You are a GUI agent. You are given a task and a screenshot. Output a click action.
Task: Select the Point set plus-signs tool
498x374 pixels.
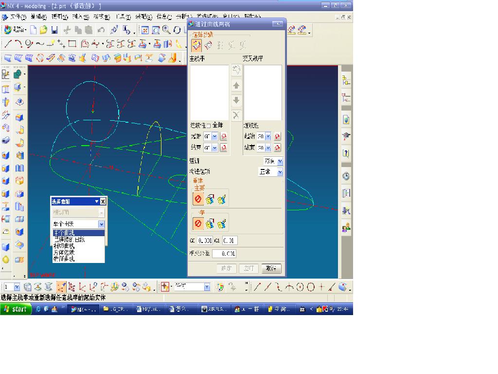coord(62,43)
